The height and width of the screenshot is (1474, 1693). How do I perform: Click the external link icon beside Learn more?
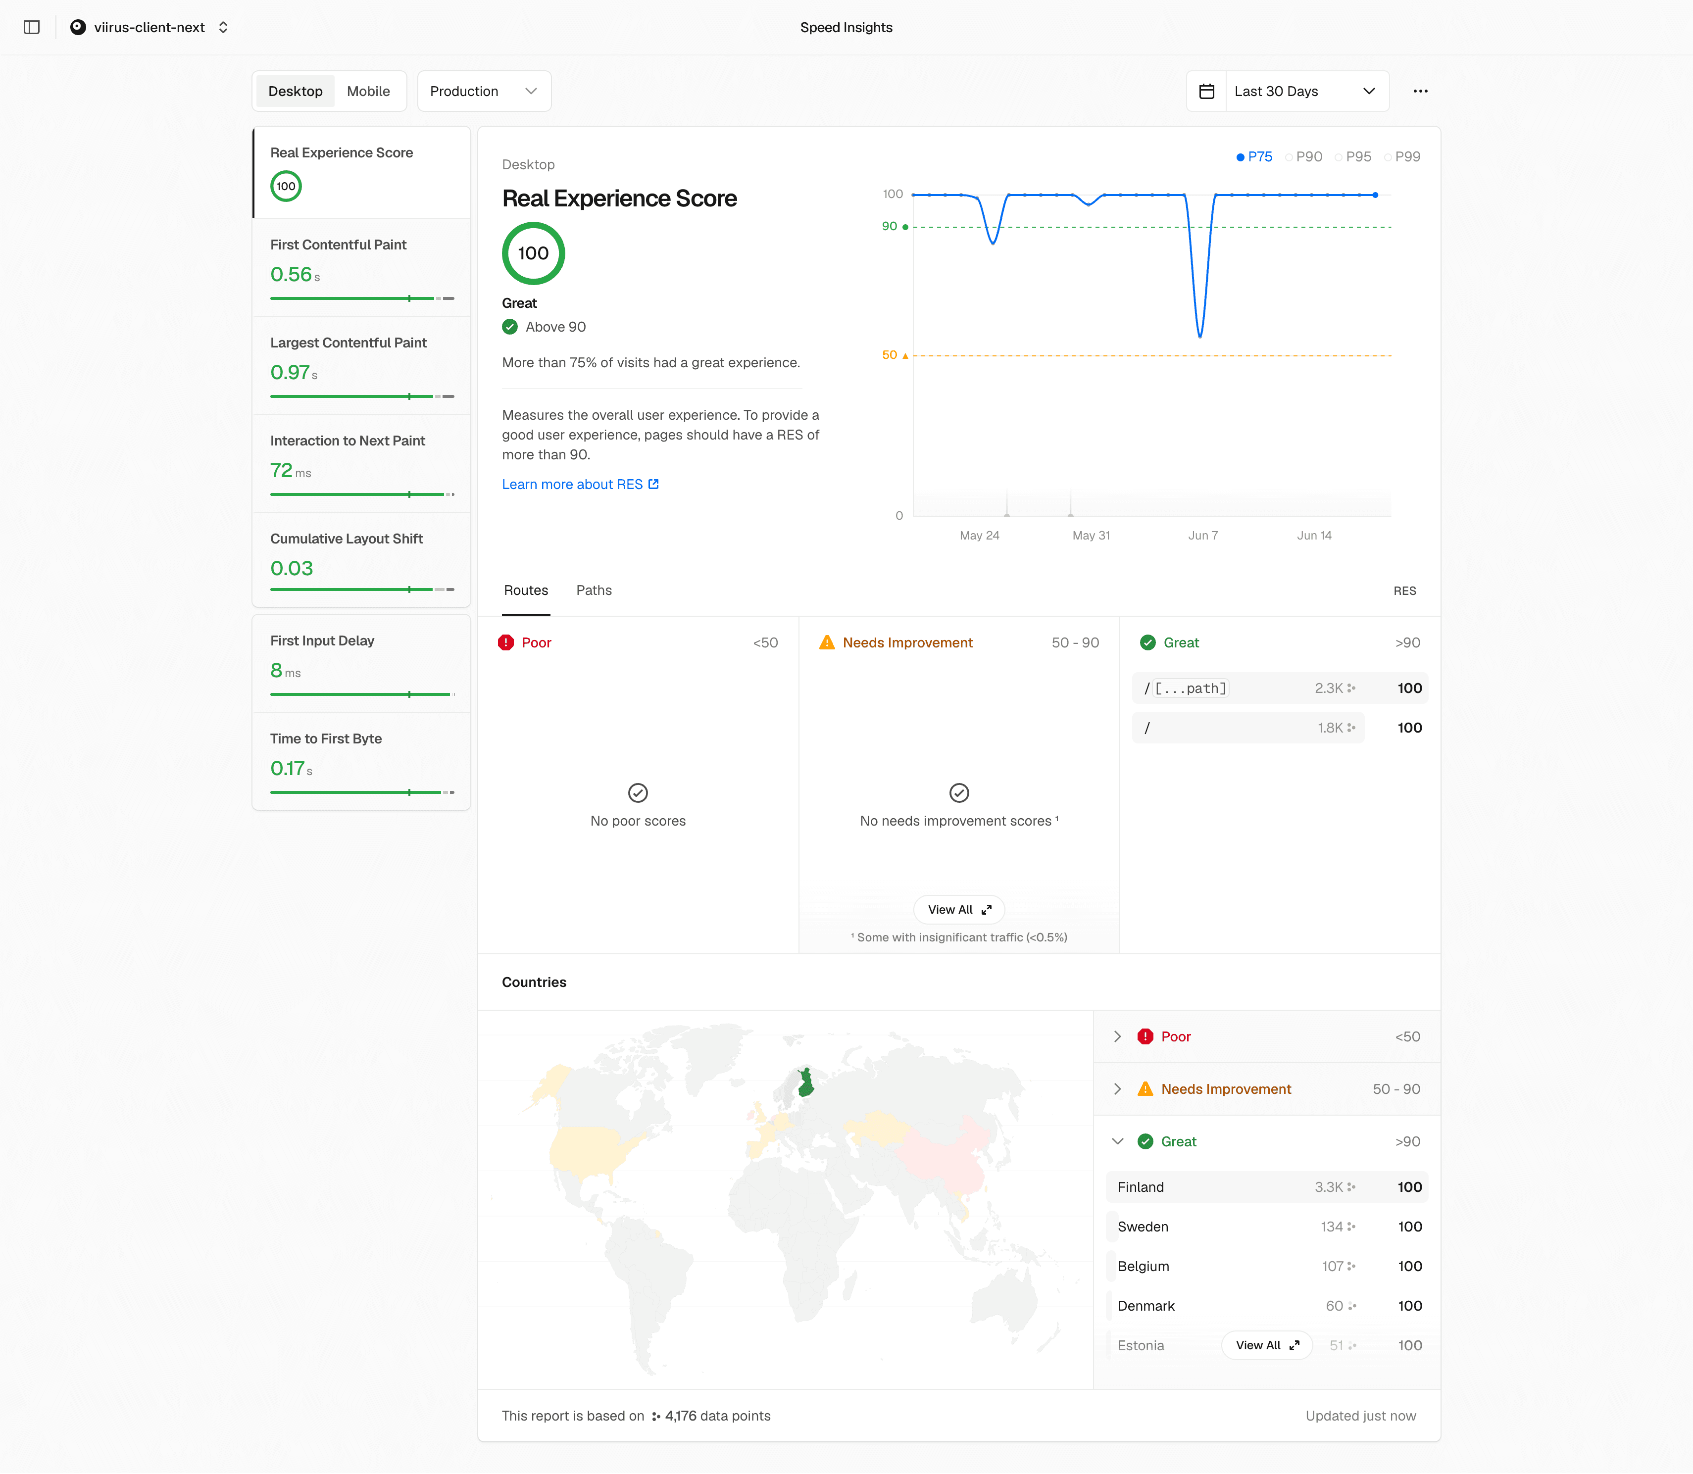coord(654,485)
